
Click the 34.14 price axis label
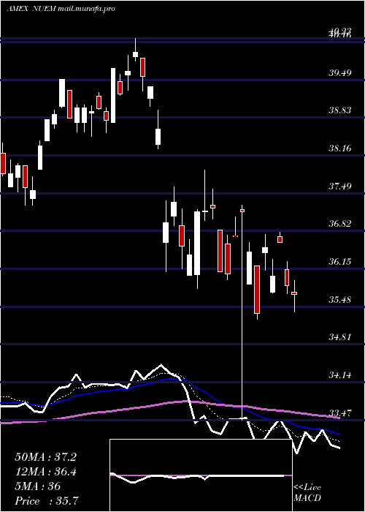340,375
